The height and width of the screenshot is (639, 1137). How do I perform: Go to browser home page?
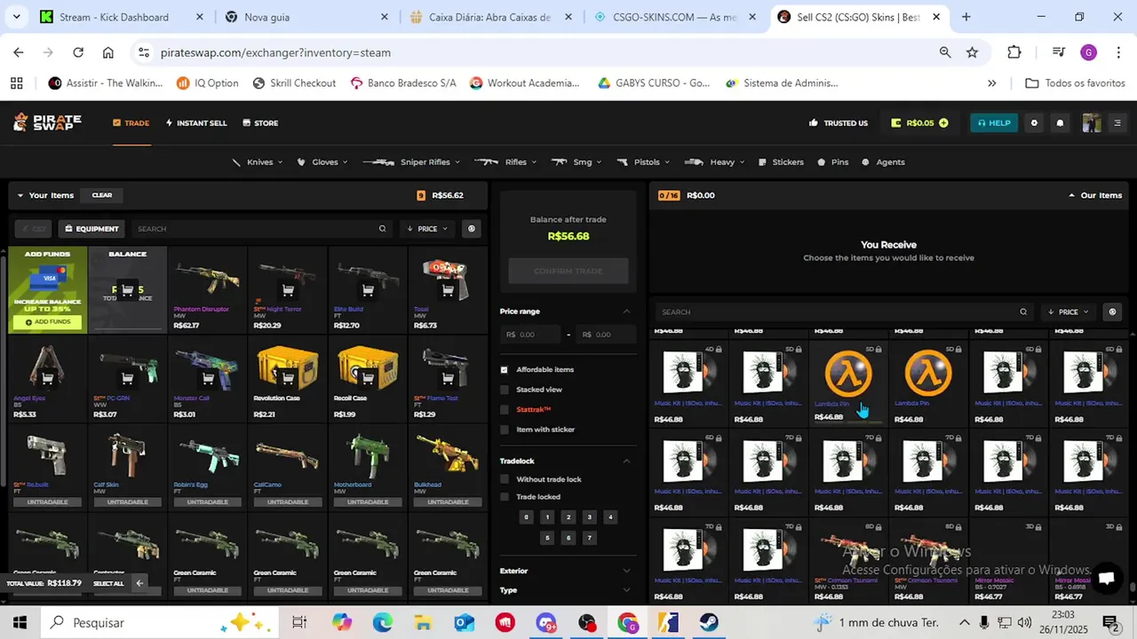pos(108,52)
